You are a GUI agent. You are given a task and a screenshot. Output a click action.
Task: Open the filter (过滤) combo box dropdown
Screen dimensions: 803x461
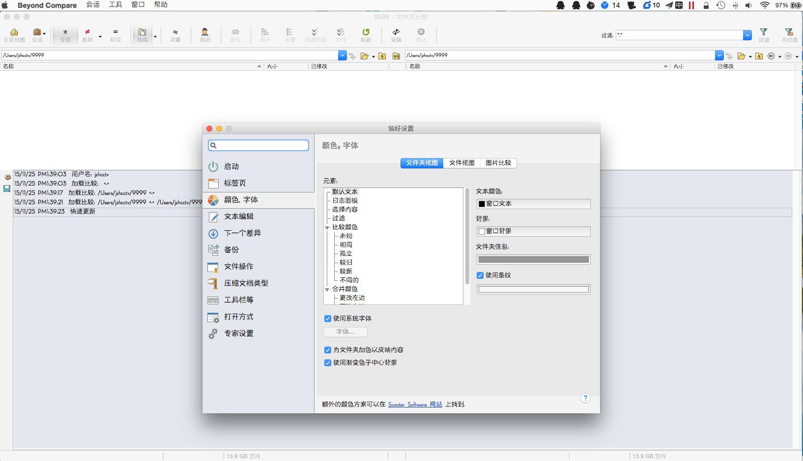click(747, 35)
